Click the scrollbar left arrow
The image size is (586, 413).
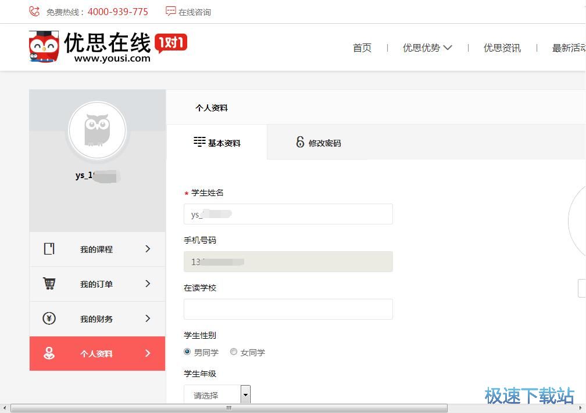[5, 408]
